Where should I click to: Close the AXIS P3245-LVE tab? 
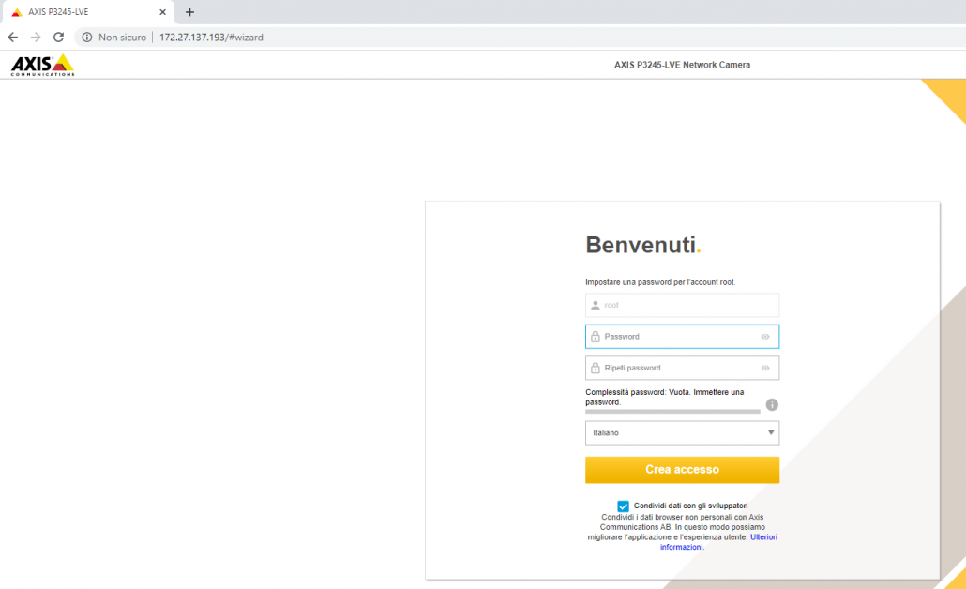click(x=162, y=12)
